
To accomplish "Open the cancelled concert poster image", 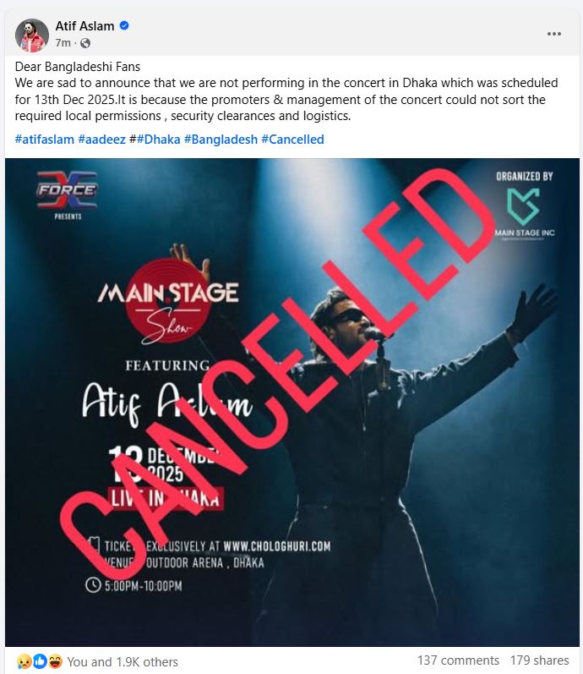I will [292, 403].
